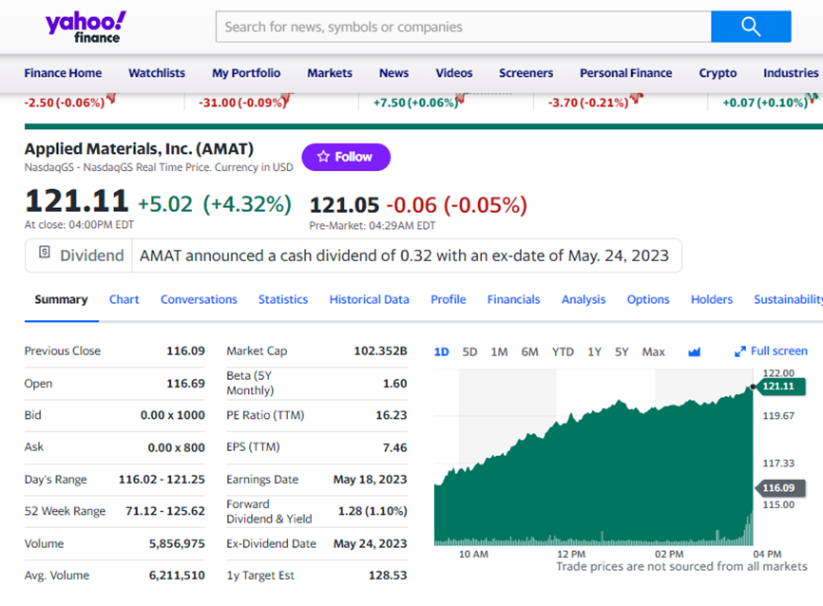Switch to the Historical Data tab
This screenshot has height=606, width=823.
click(369, 299)
